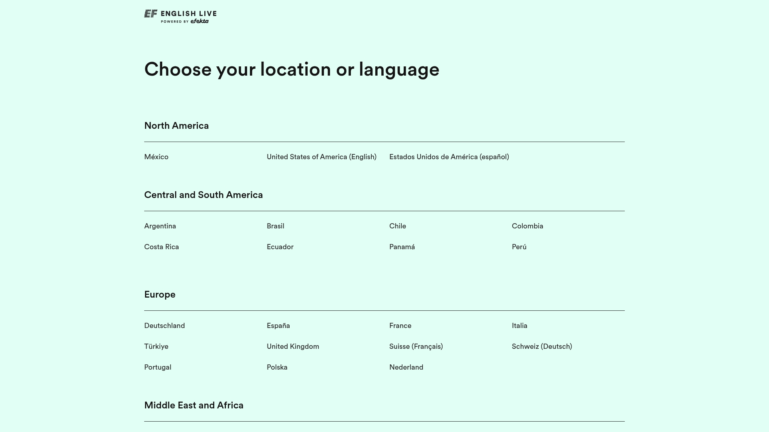Select Italia as your country
The image size is (769, 432).
[x=519, y=326]
